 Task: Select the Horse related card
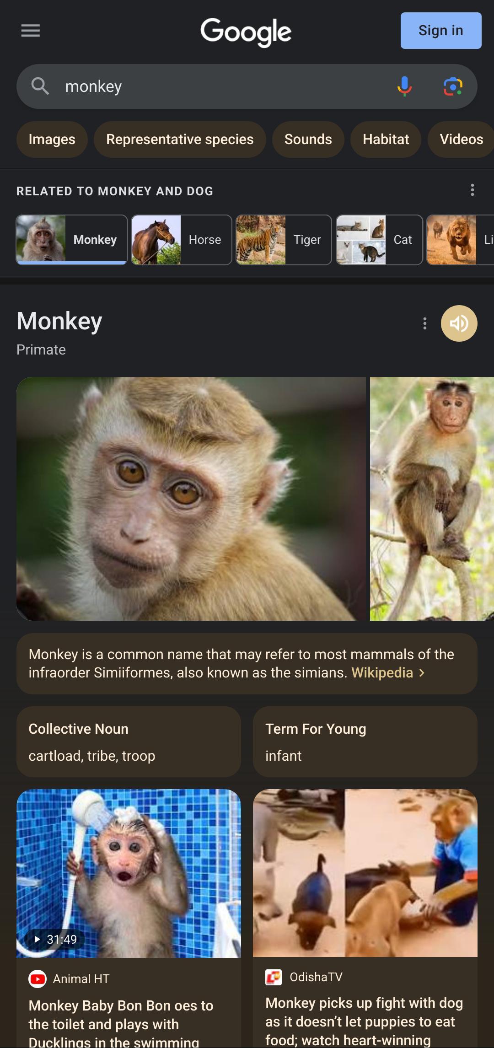[x=182, y=240]
